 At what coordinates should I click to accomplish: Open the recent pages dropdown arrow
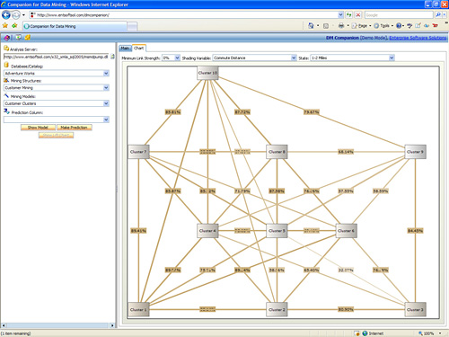23,15
